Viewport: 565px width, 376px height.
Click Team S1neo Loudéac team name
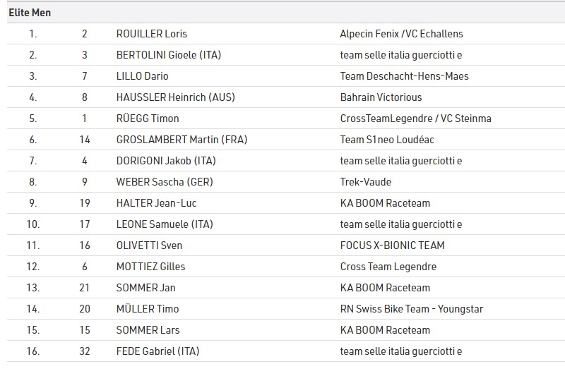(x=387, y=140)
